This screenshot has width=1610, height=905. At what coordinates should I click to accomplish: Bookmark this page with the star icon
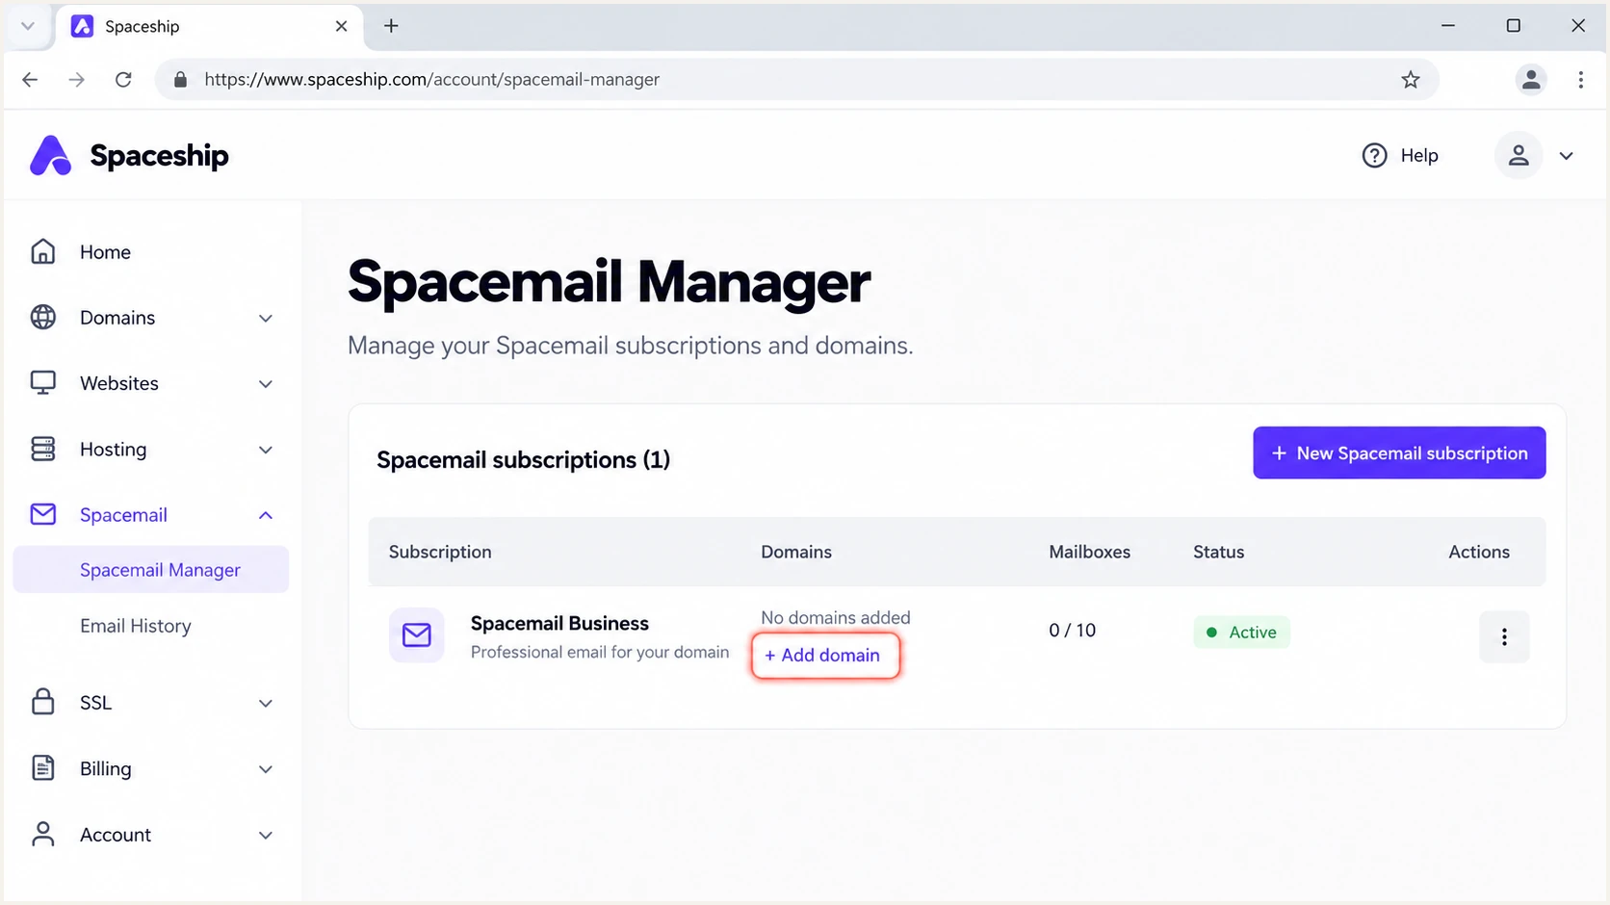(x=1411, y=80)
